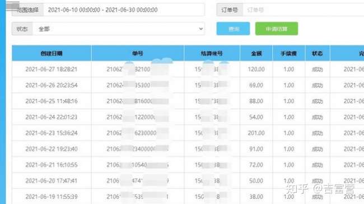Select the date cell 2021-06-21 16:10:55

click(52, 165)
